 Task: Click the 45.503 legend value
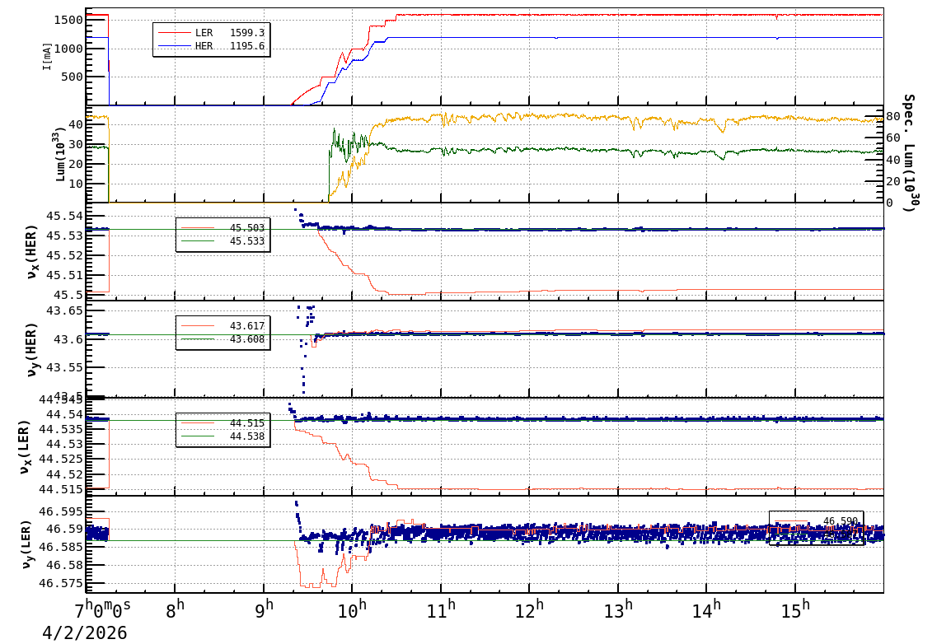247,228
